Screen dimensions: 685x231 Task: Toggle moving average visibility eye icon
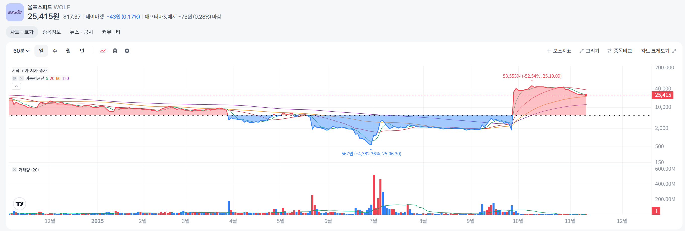[x=14, y=78]
